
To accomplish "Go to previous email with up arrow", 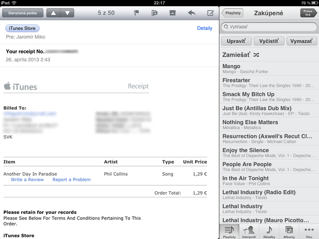I will click(x=53, y=13).
